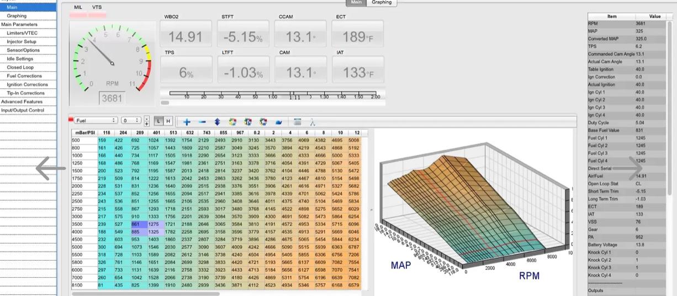Switch to the Graphing tab at top
Screen dimensions: 677x296
pyautogui.click(x=382, y=3)
